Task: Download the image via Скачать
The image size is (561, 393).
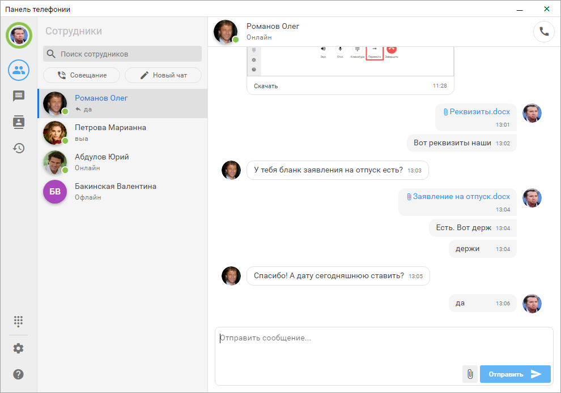Action: coord(266,86)
